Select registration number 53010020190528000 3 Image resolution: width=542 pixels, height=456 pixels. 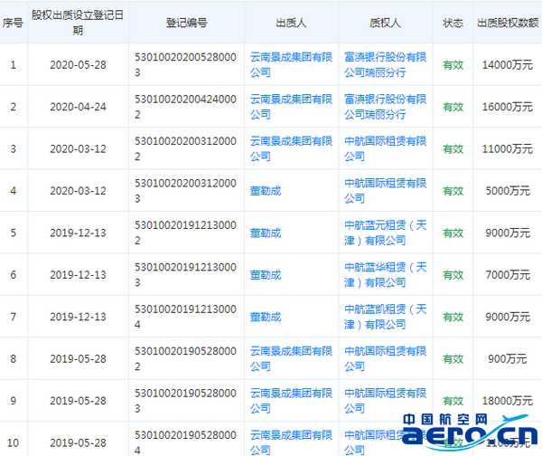tap(185, 401)
